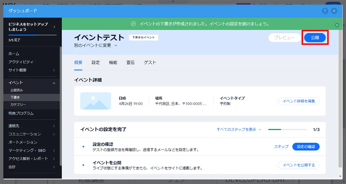This screenshot has width=346, height=184.
Task: Dismiss the green notification banner with its x icon
Action: 337,25
